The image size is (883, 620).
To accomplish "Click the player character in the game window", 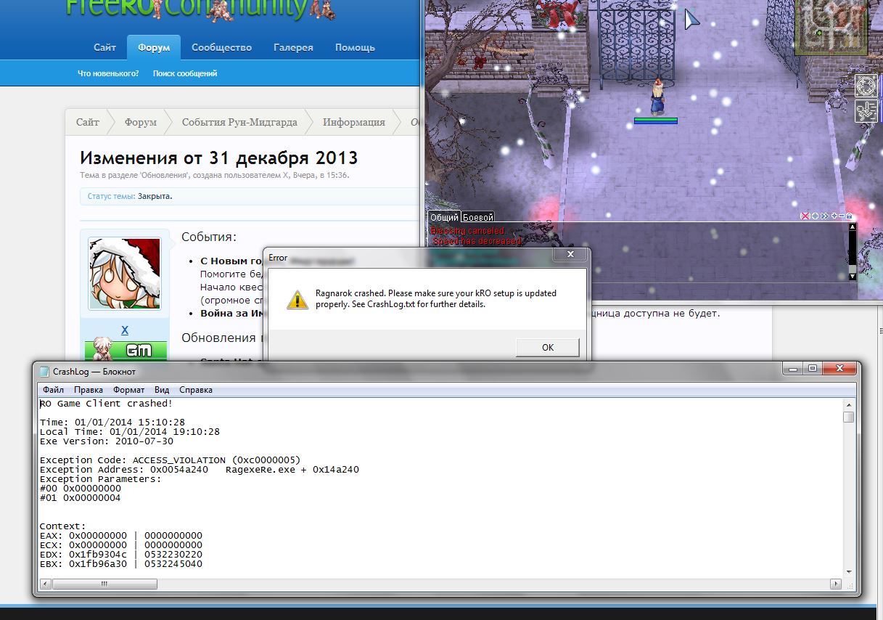I will pyautogui.click(x=657, y=97).
